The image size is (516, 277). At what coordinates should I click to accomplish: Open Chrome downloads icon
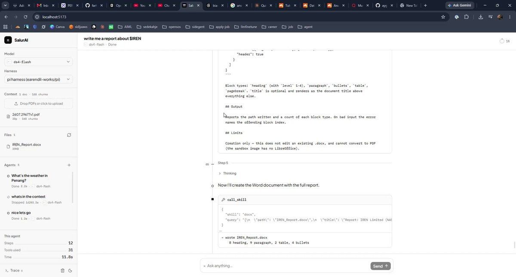480,17
